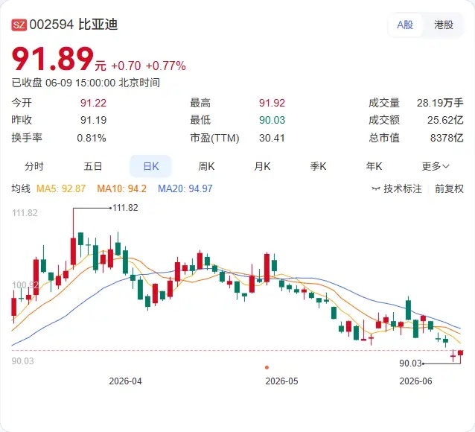Click the 90.03 low marker label on chart
This screenshot has height=432, width=475.
(410, 363)
